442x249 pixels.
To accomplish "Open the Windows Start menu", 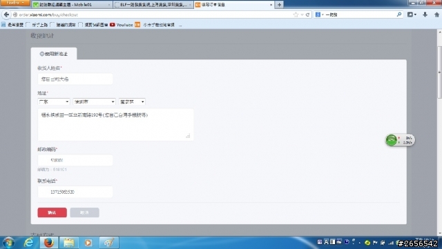I will pos(8,243).
